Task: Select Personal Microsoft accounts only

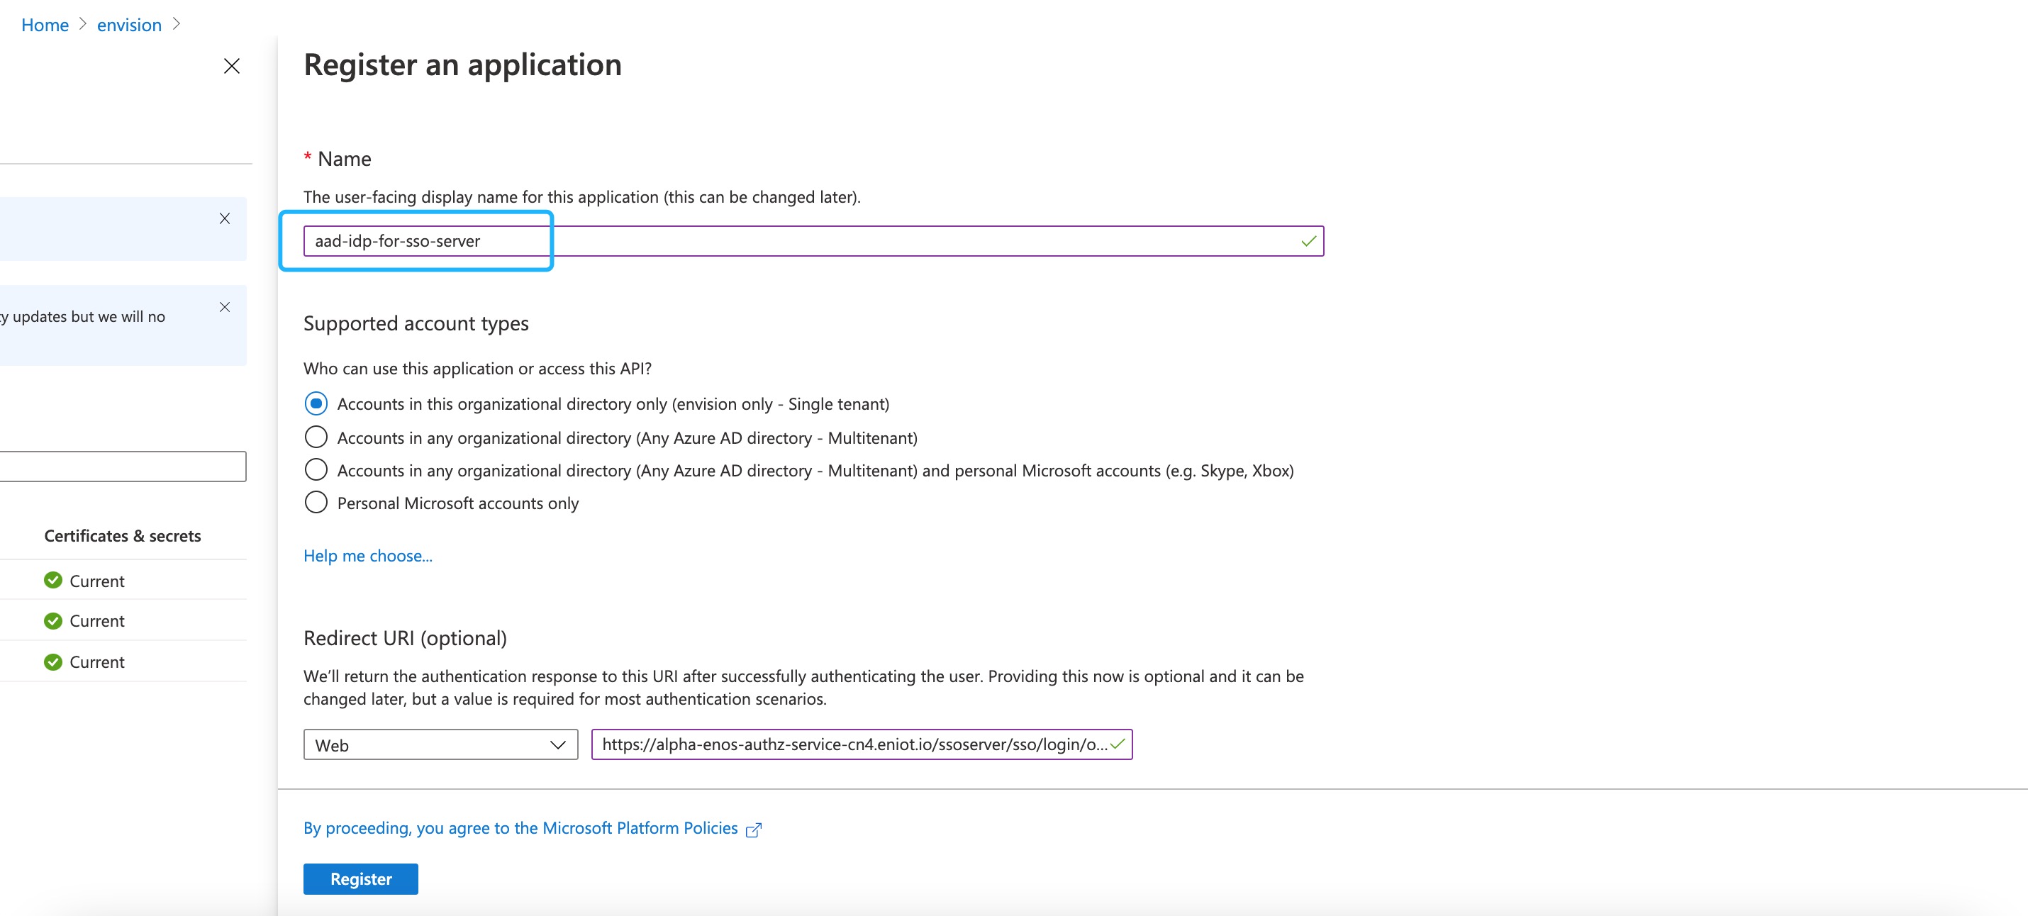Action: click(316, 502)
